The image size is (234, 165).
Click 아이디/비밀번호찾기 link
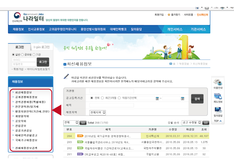(38, 69)
